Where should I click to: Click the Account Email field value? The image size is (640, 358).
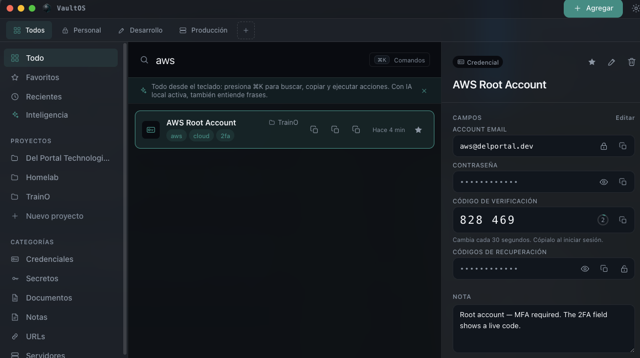pos(496,146)
